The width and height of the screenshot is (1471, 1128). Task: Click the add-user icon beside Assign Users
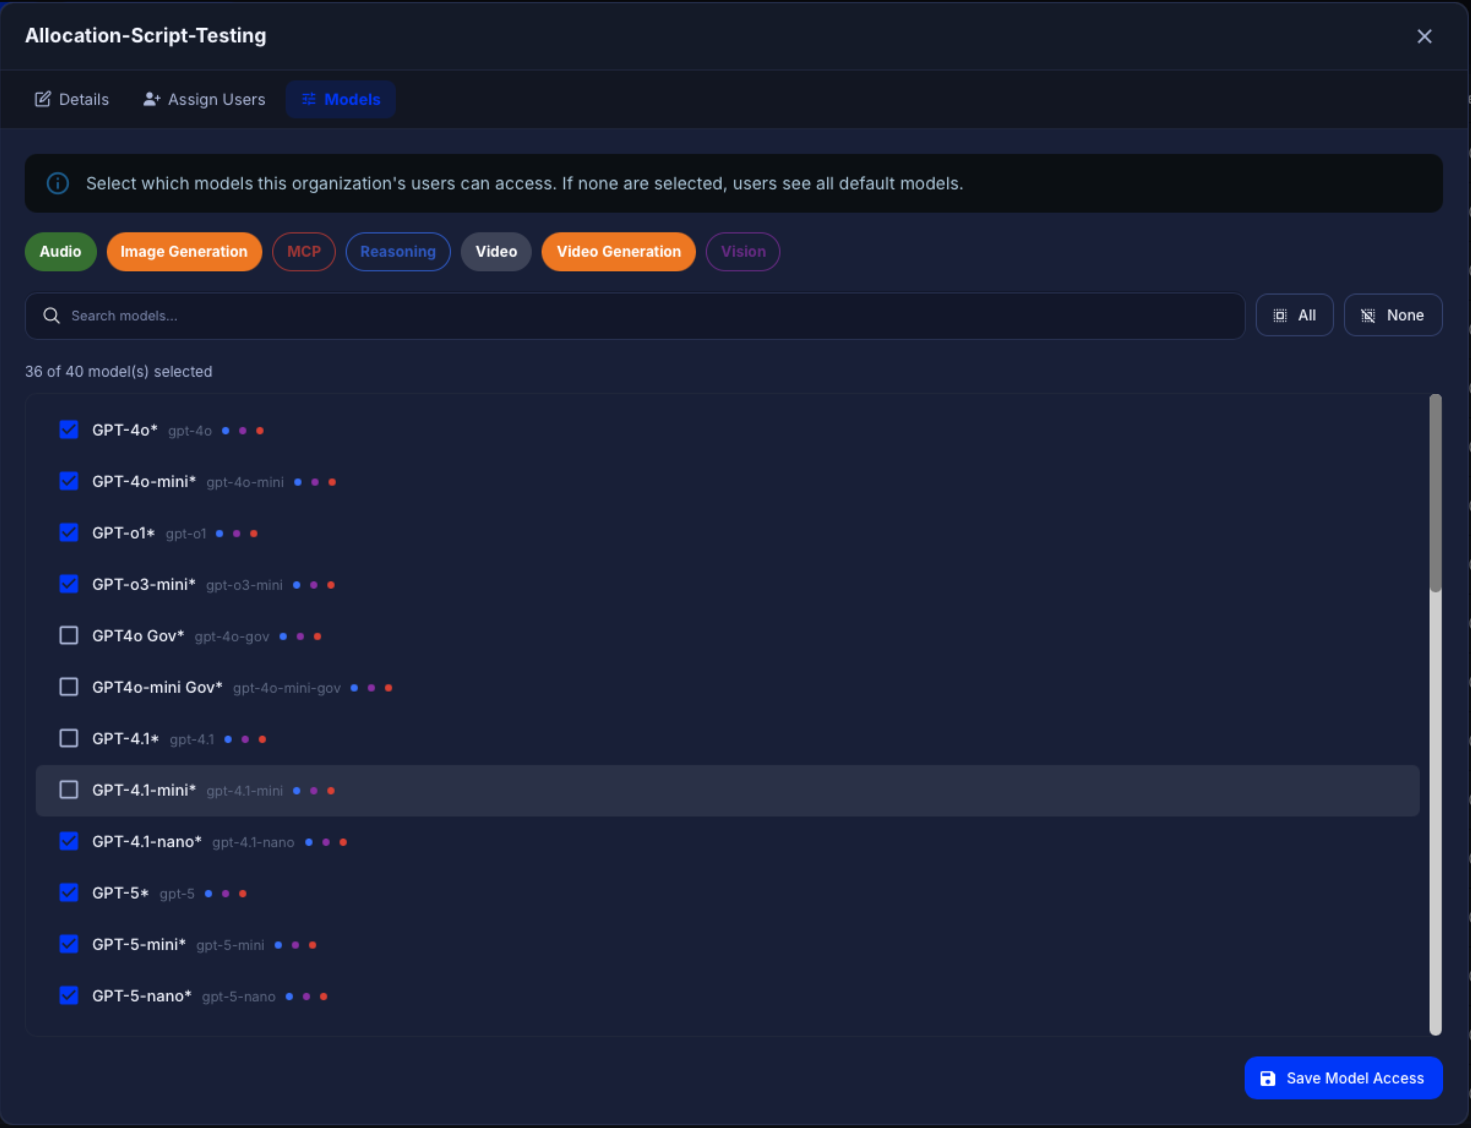coord(152,98)
